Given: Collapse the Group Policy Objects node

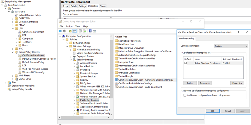Looking at the screenshot, I should (13, 52).
